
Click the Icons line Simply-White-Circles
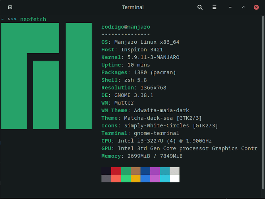tap(160, 126)
